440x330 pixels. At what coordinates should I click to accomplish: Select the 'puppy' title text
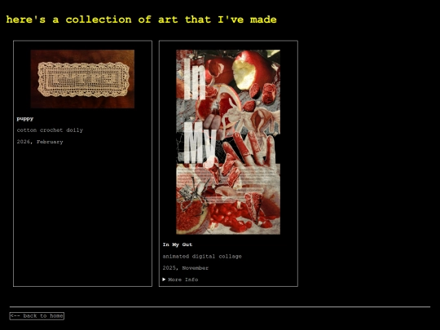coord(25,119)
